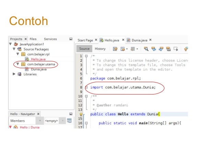This screenshot has height=164, width=219.
Task: Expand the Libraries node
Action: [14, 74]
